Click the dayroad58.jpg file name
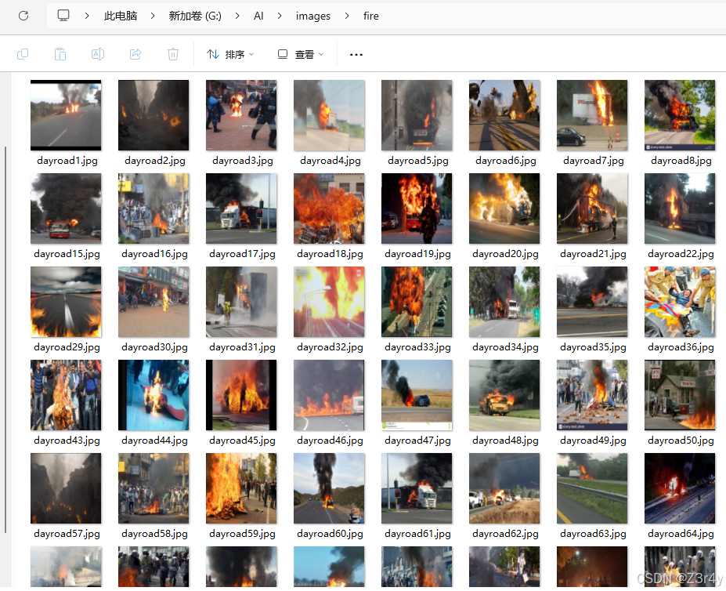Image resolution: width=726 pixels, height=591 pixels. click(x=154, y=534)
